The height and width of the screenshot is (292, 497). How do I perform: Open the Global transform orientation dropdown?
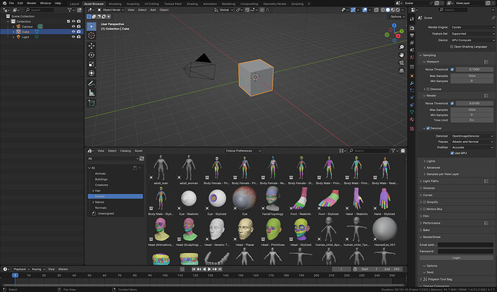point(223,10)
